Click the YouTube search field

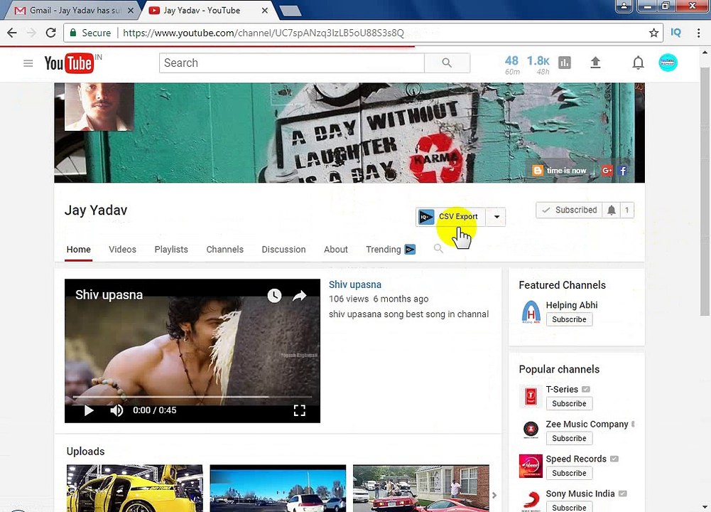(291, 63)
